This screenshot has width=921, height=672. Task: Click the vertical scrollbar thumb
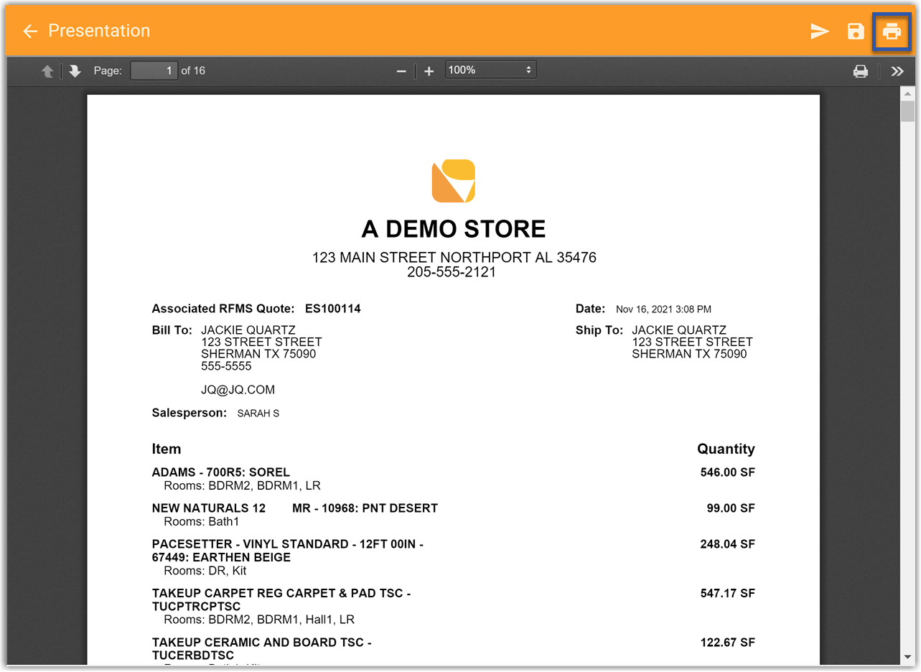(x=907, y=111)
